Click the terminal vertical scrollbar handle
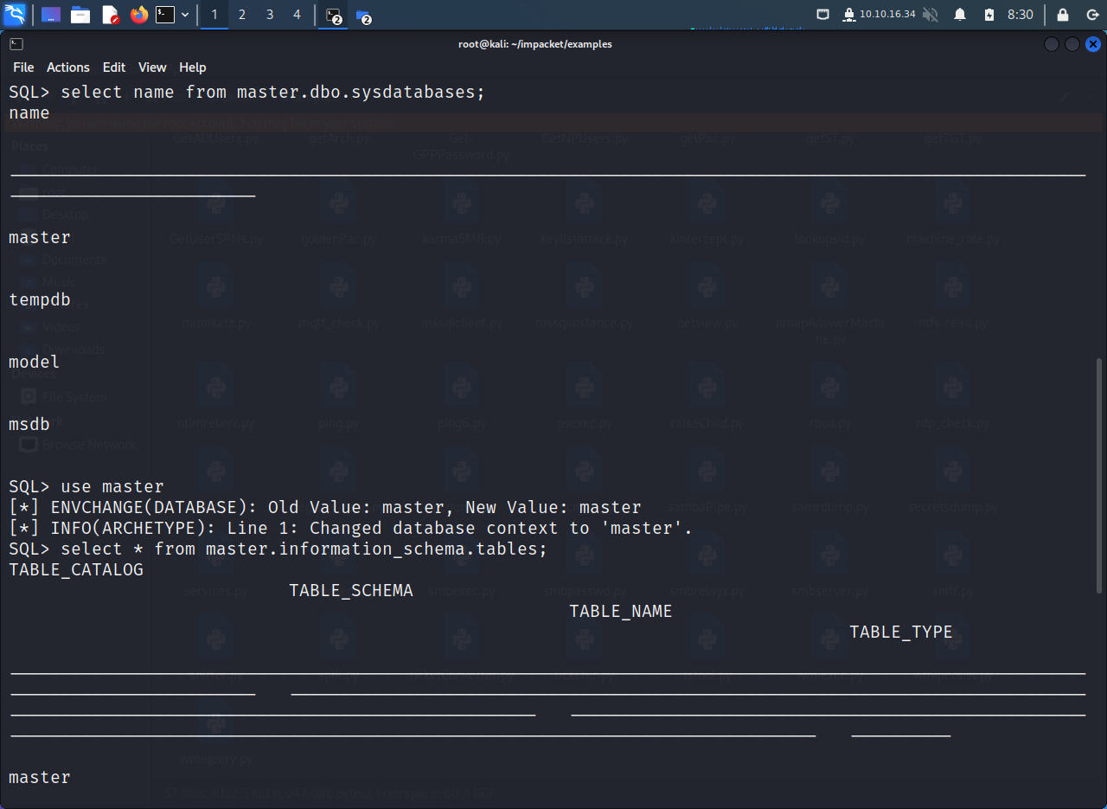 pyautogui.click(x=1099, y=475)
